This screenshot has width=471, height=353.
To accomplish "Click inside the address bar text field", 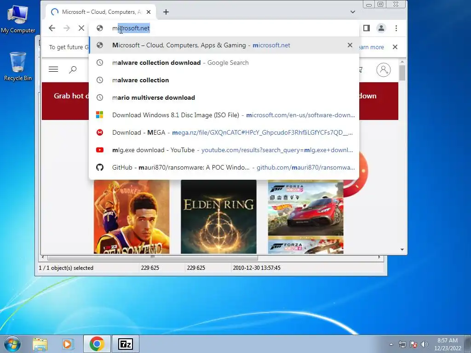I will pyautogui.click(x=224, y=28).
